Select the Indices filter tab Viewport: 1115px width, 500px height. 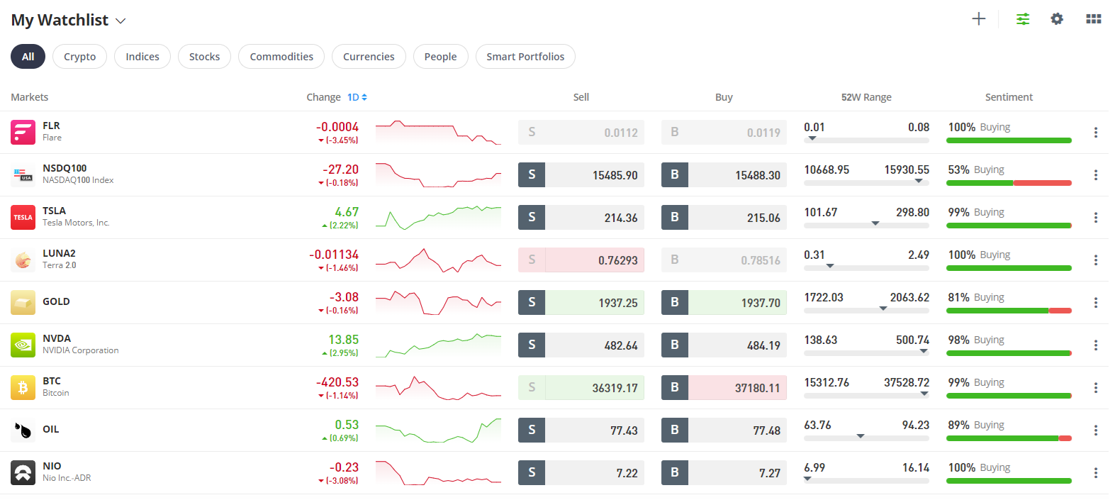(142, 57)
